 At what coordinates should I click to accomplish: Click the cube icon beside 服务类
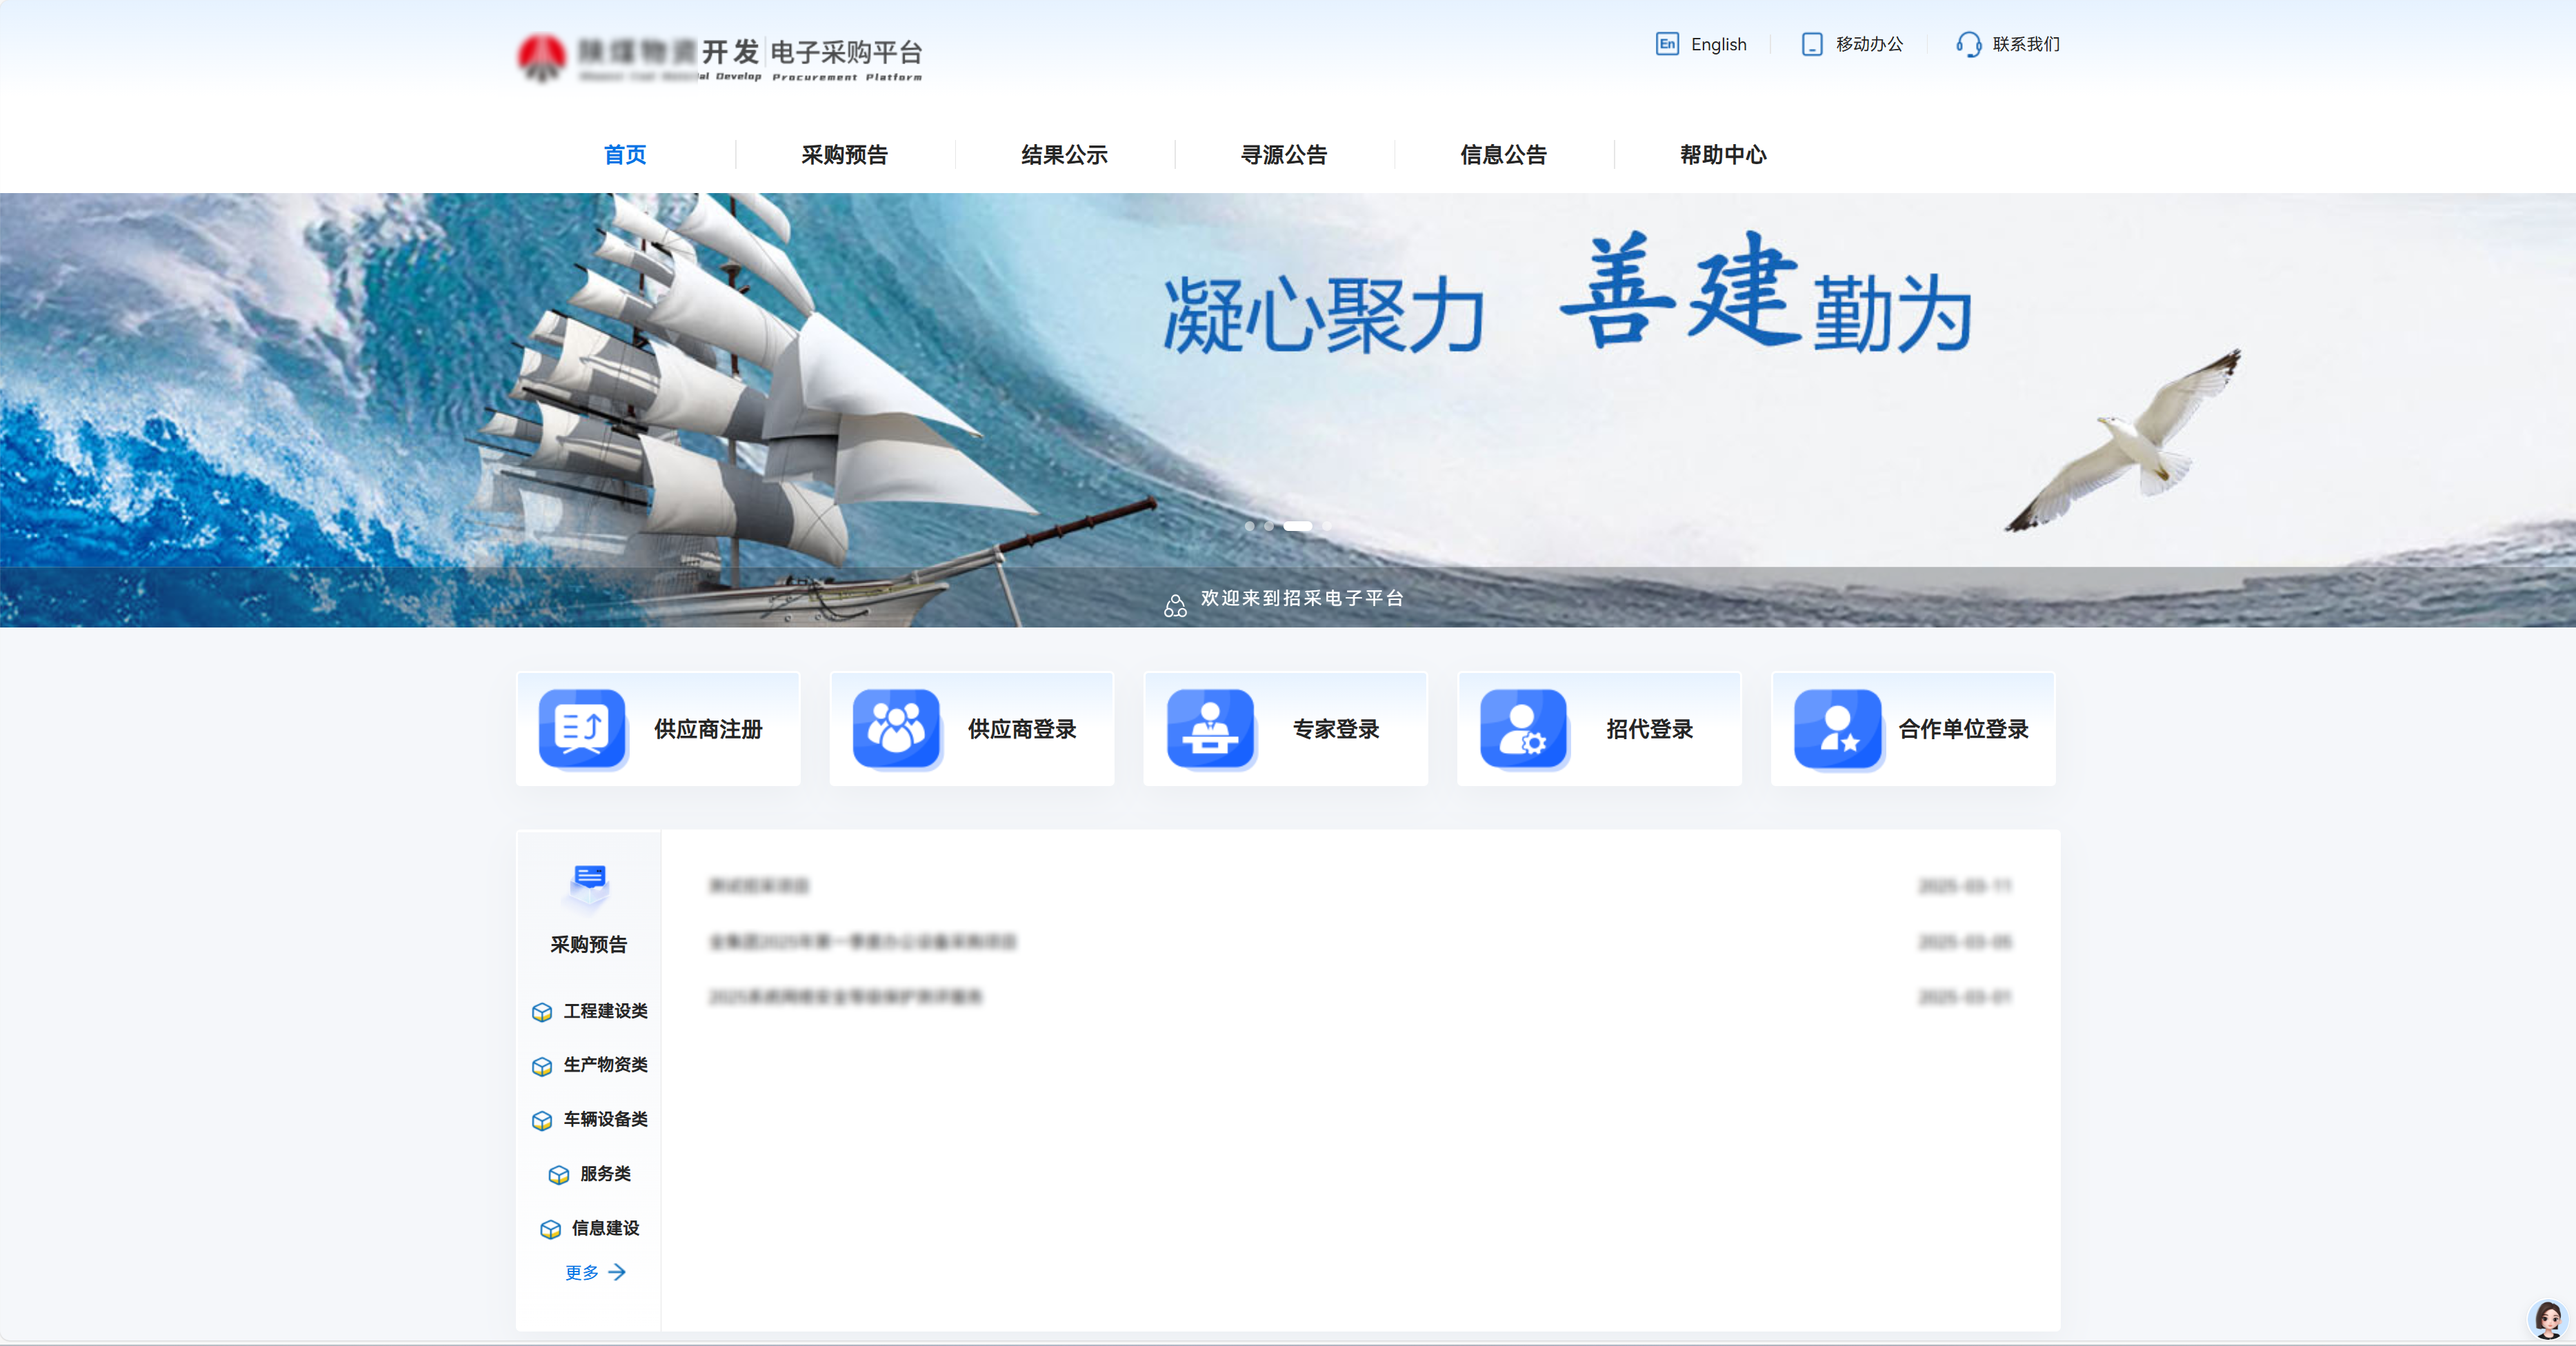point(559,1174)
